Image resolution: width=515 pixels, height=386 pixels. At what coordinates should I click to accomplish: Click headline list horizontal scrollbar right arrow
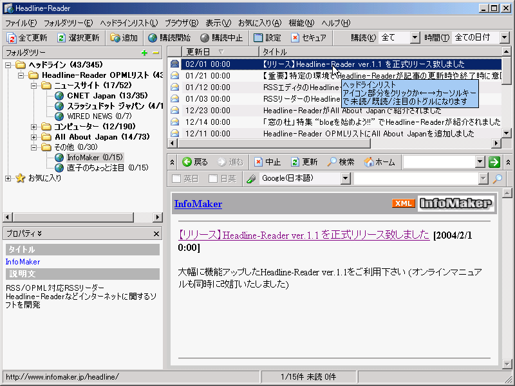click(x=496, y=143)
